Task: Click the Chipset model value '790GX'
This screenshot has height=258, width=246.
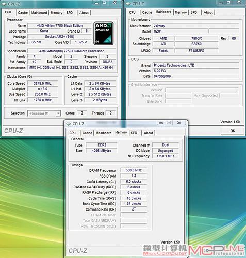Action: point(196,38)
